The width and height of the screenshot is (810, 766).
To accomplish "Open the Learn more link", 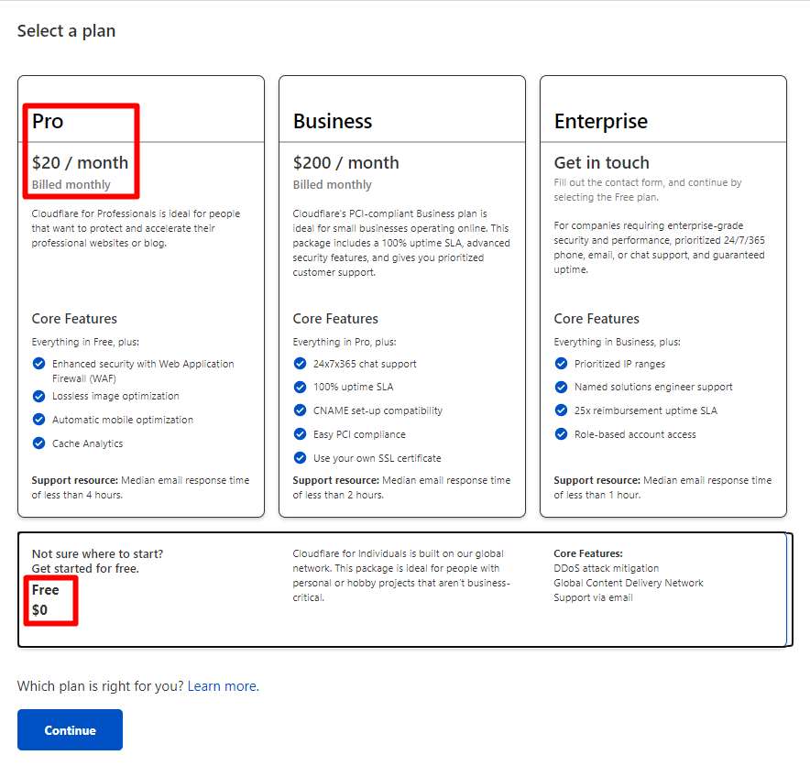I will tap(224, 686).
